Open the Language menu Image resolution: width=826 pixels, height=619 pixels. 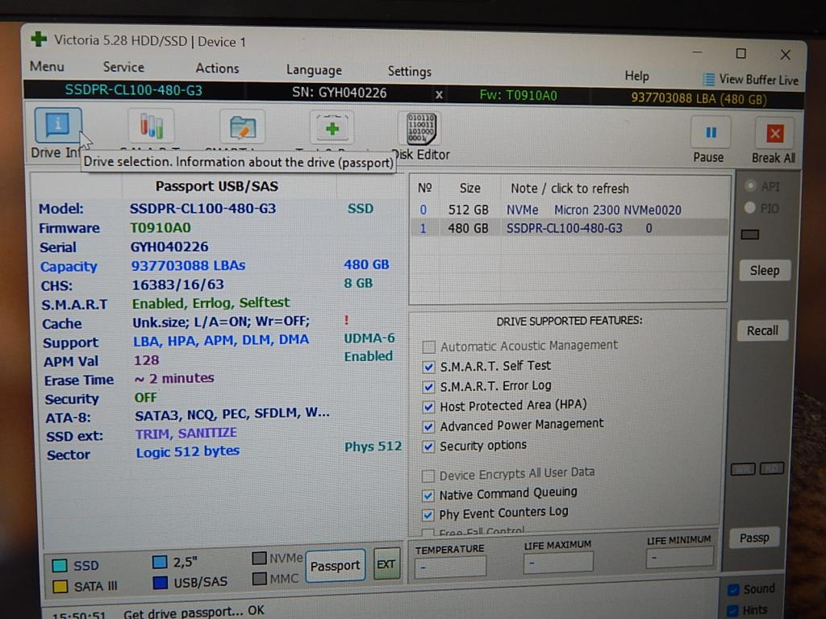pyautogui.click(x=314, y=70)
